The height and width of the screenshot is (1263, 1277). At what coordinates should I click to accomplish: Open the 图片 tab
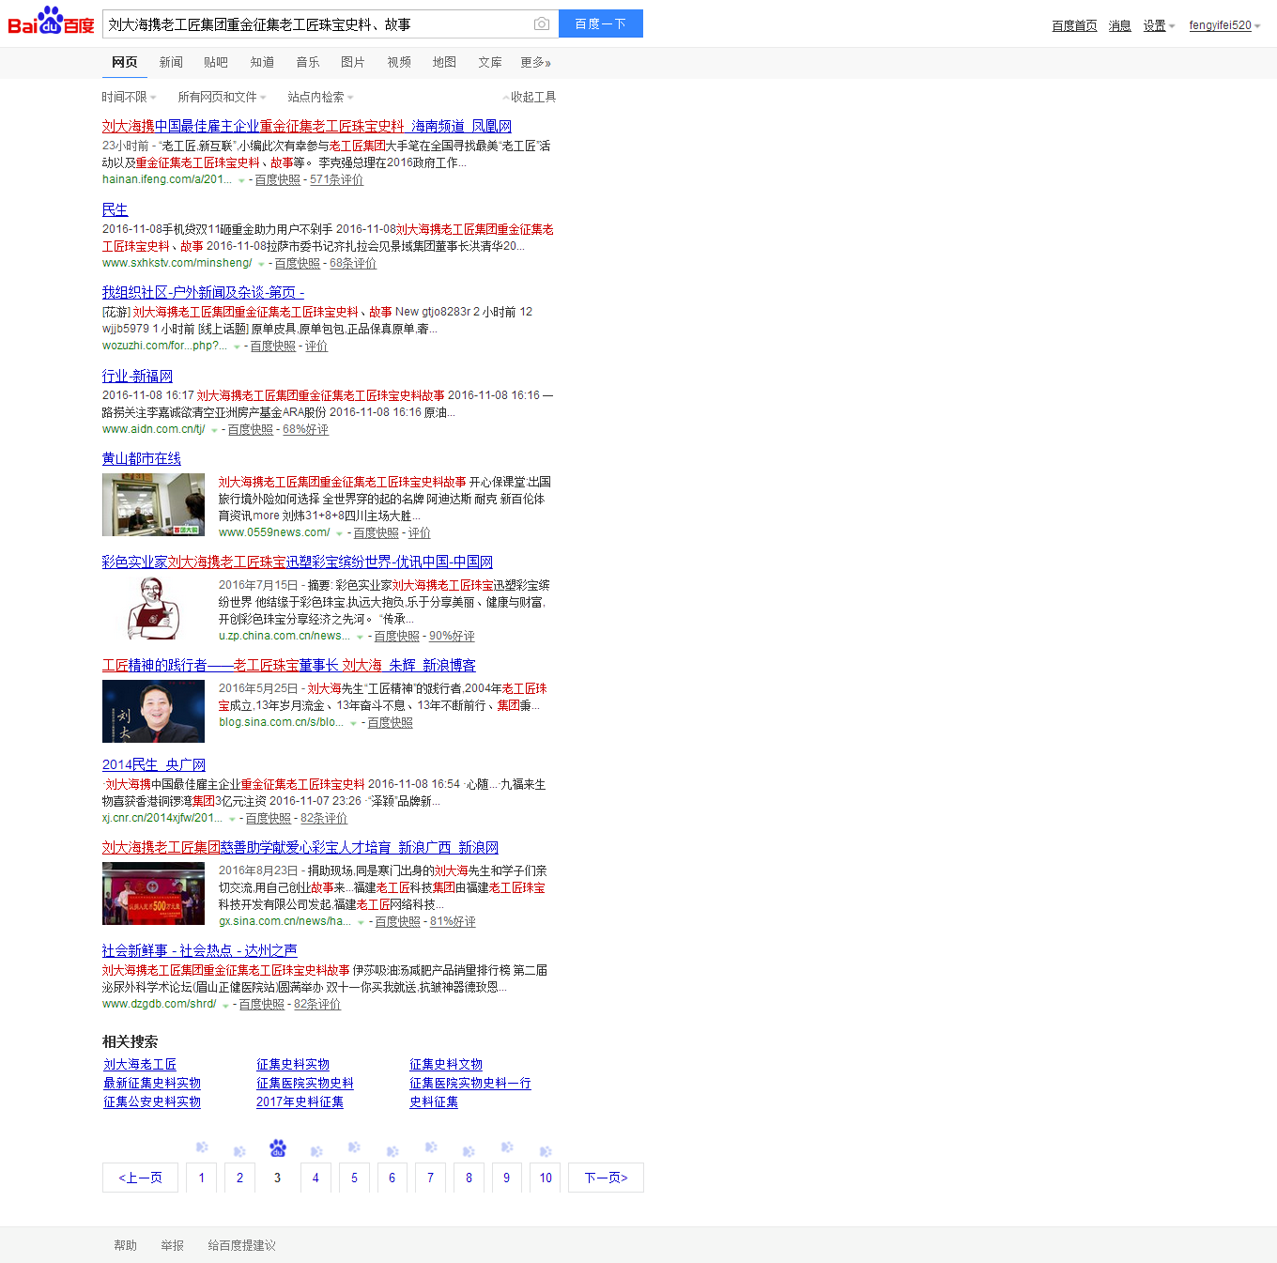coord(353,62)
